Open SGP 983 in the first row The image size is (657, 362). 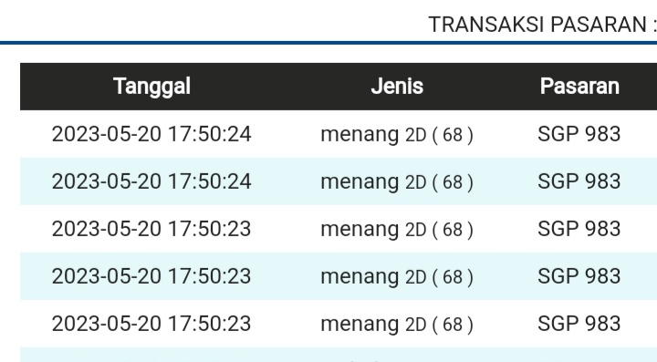[x=579, y=134]
